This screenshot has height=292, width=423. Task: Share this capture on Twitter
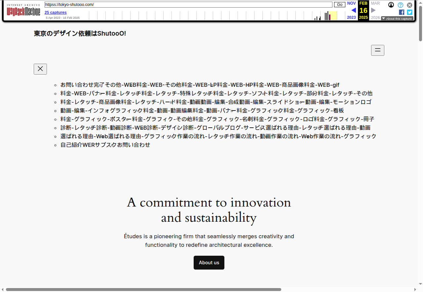[x=409, y=12]
